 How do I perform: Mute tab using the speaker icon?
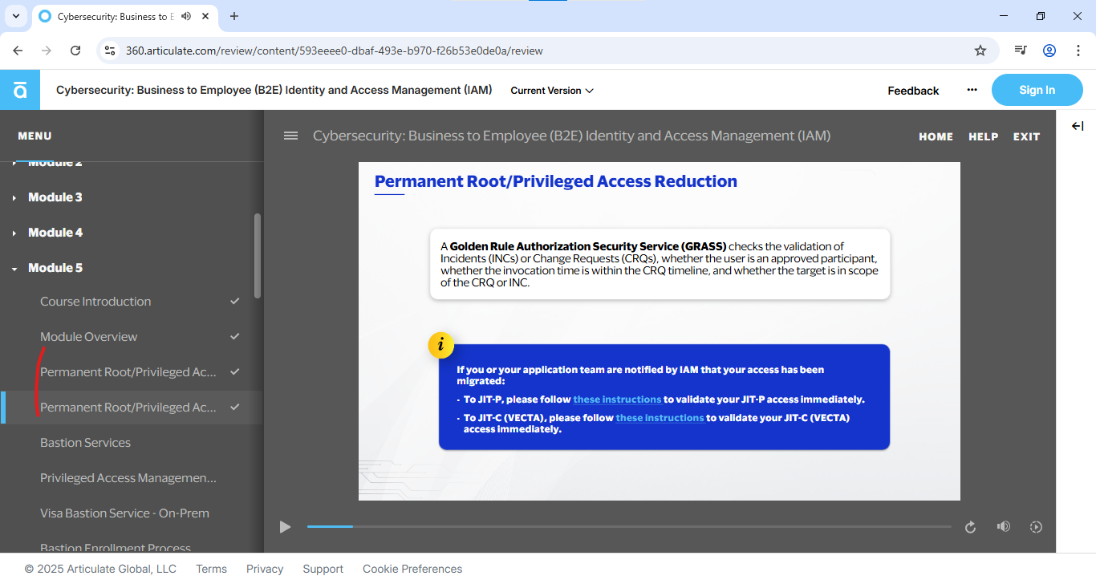[186, 16]
